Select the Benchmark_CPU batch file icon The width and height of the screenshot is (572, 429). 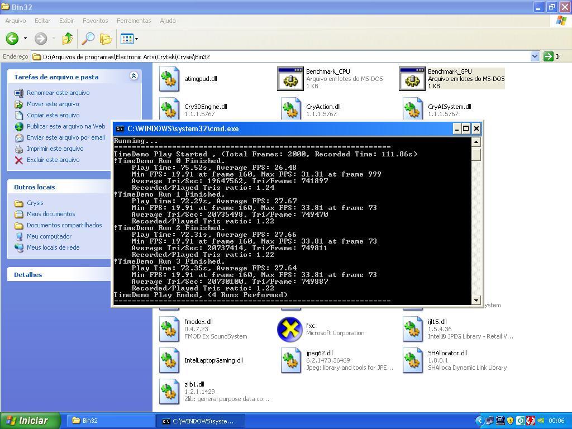[290, 78]
